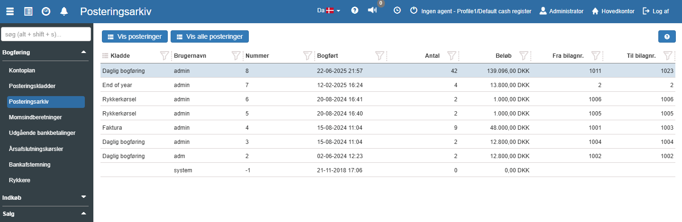The width and height of the screenshot is (682, 222).
Task: Open Bankafstemning in sidebar
Action: pyautogui.click(x=30, y=165)
